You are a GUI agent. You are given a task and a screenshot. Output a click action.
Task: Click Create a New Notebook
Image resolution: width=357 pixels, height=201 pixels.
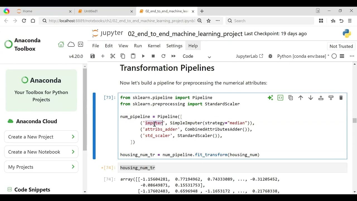point(41,152)
